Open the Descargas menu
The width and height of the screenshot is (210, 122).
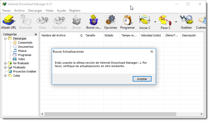(x=35, y=11)
